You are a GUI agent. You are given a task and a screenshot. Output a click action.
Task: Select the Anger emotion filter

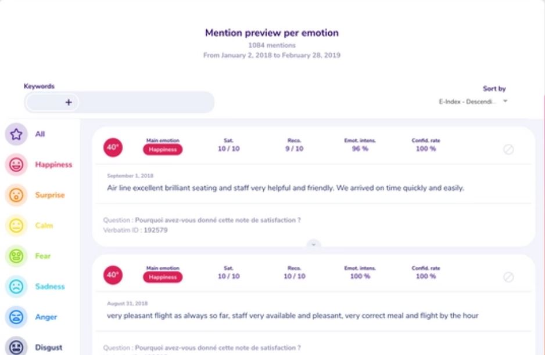pos(45,317)
